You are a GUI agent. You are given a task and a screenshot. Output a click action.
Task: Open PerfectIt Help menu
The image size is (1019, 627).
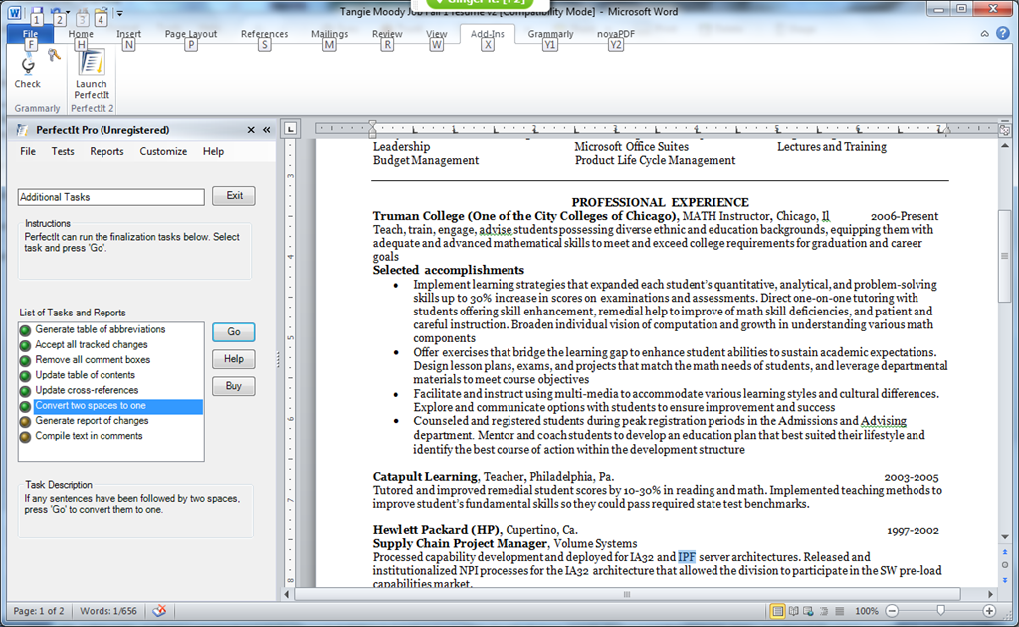coord(213,151)
